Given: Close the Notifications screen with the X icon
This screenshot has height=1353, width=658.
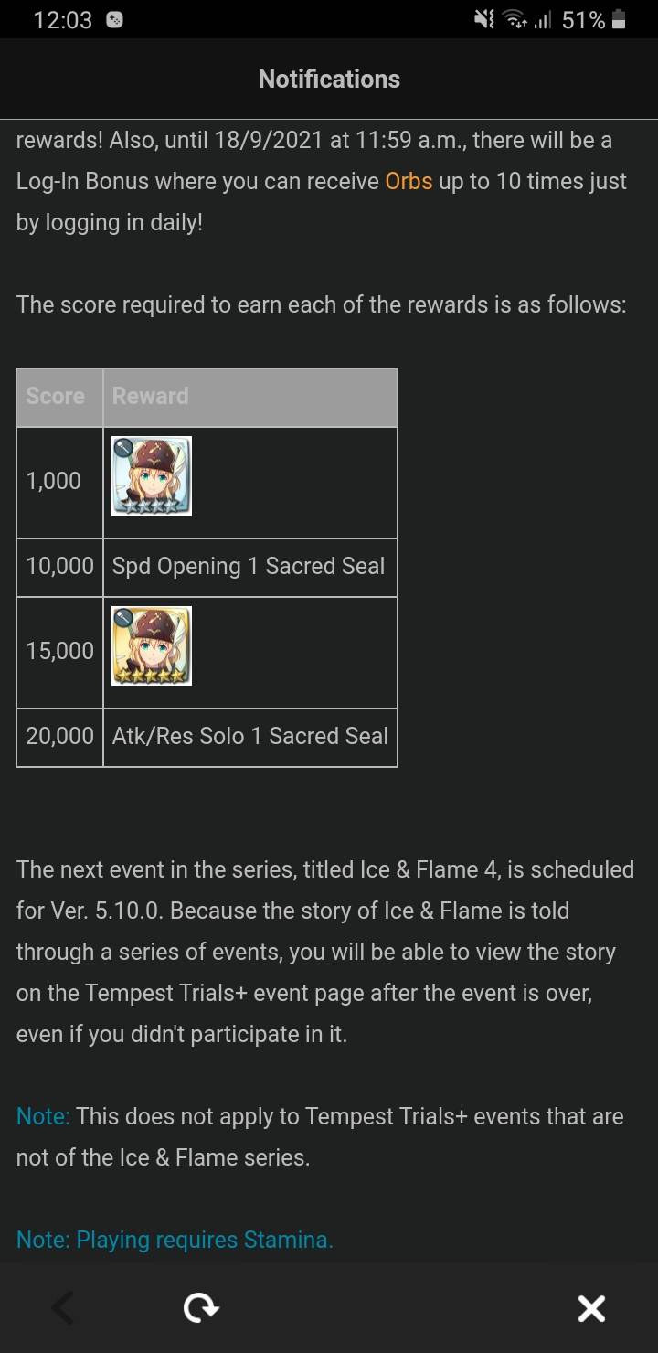Looking at the screenshot, I should [x=591, y=1307].
